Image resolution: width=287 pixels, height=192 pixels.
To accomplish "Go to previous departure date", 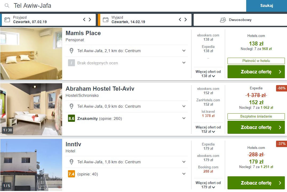I will click(180, 19).
